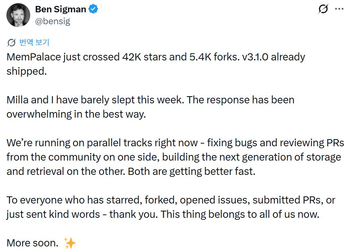Open the three-dot more options menu
This screenshot has width=352, height=252.
tap(339, 9)
